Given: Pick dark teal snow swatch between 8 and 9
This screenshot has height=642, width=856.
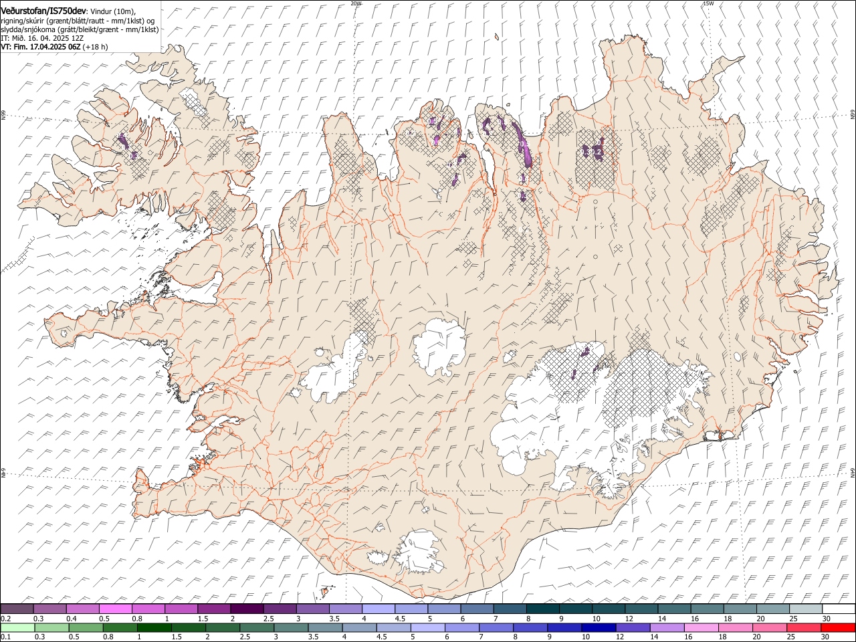Looking at the screenshot, I should (x=543, y=609).
